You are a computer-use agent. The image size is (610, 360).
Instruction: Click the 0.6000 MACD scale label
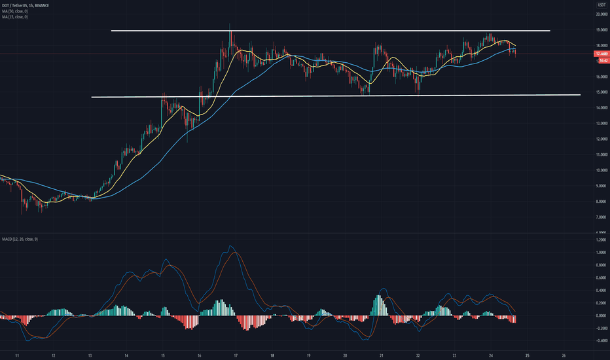click(601, 278)
